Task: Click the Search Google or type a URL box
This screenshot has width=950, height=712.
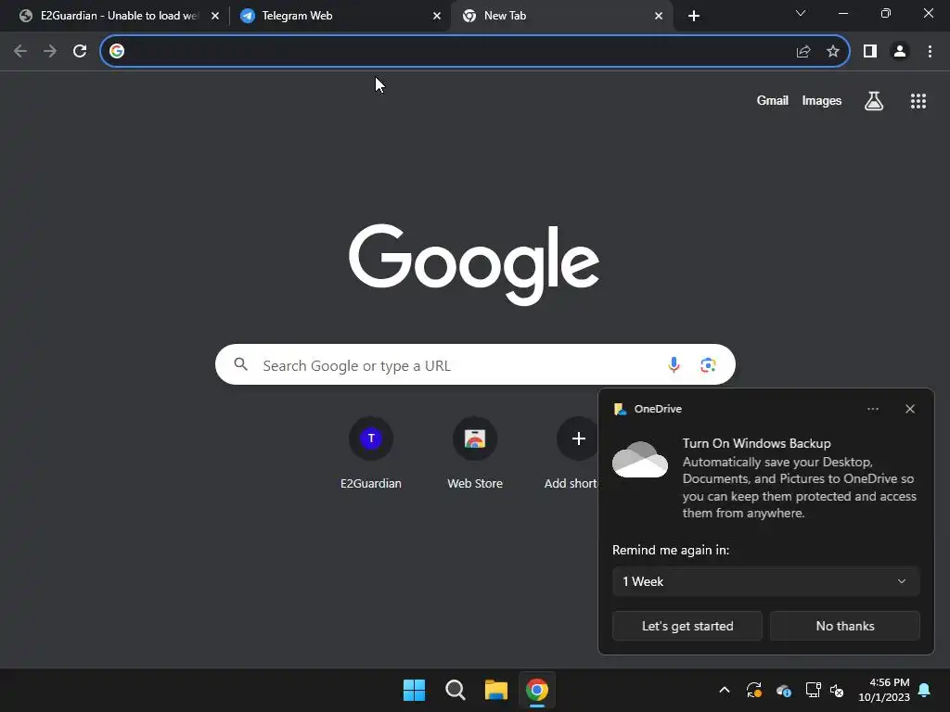Action: (475, 364)
